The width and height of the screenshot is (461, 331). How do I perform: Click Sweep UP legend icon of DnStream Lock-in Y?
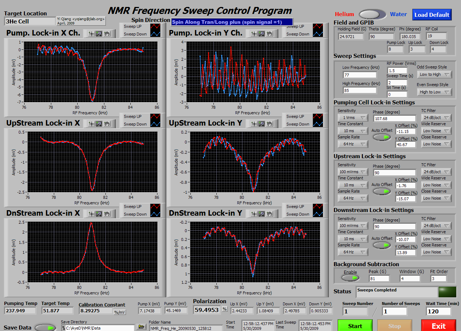click(x=318, y=207)
